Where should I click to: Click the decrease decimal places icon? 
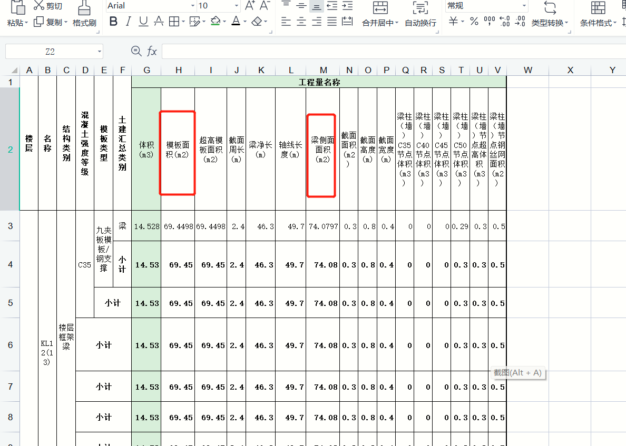(x=520, y=22)
